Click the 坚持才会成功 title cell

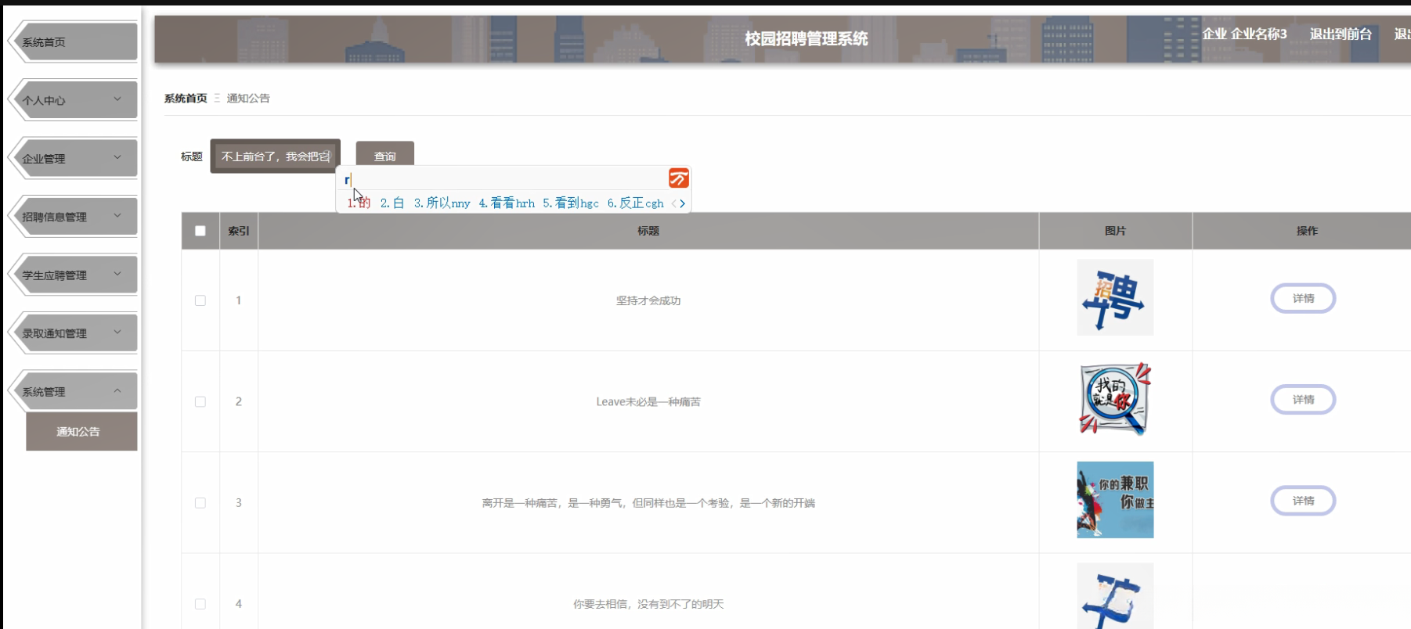coord(648,300)
